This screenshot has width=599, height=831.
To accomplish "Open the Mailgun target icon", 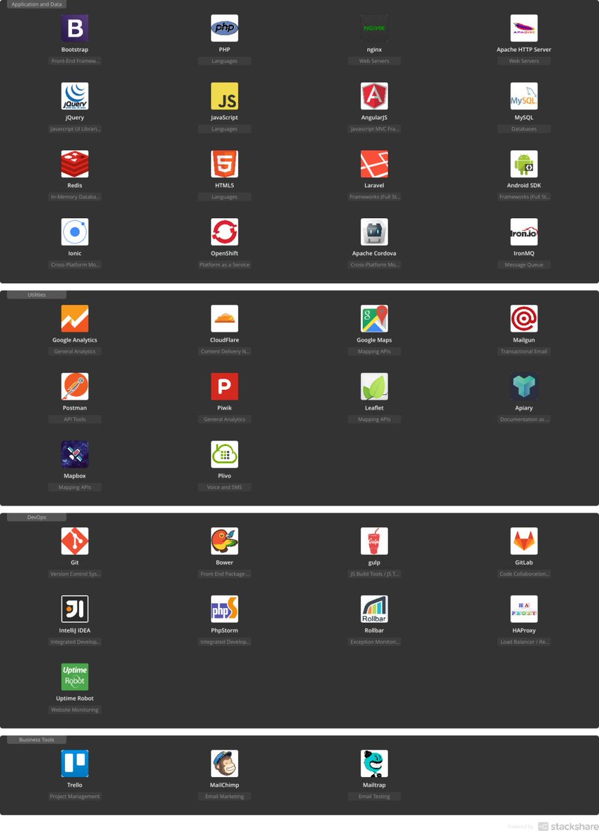I will (524, 319).
